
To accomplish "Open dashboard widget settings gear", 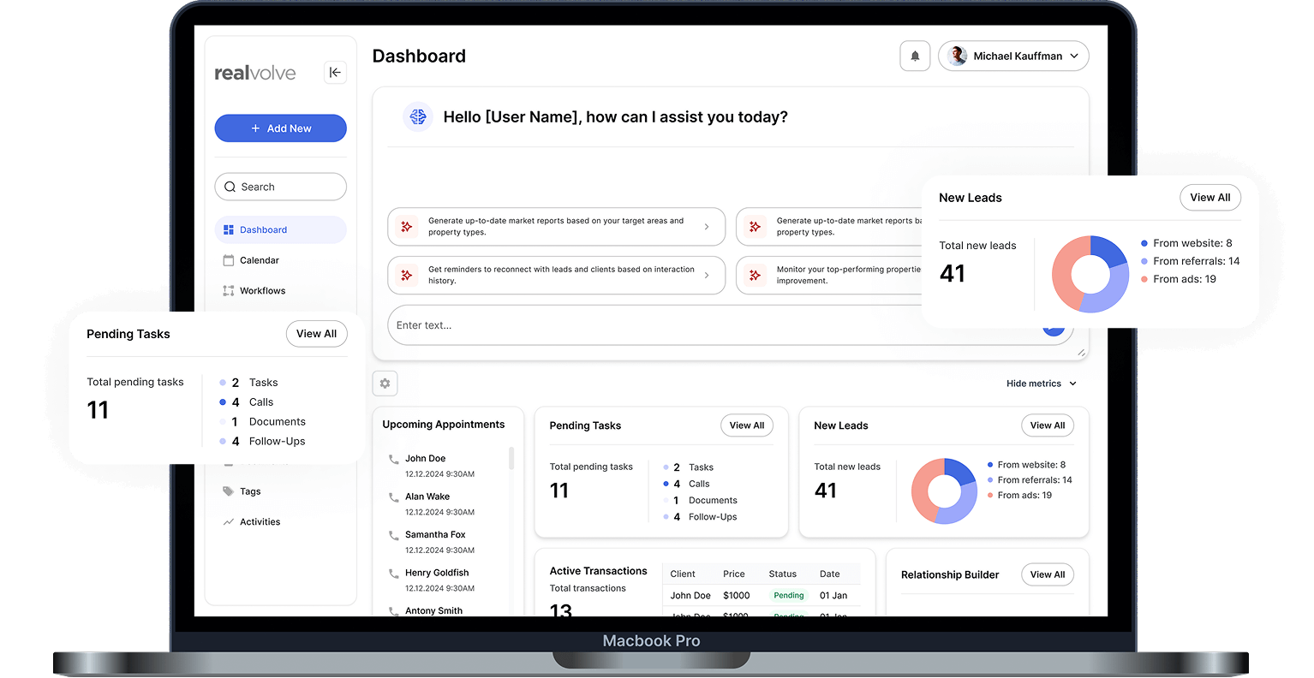I will click(x=385, y=383).
